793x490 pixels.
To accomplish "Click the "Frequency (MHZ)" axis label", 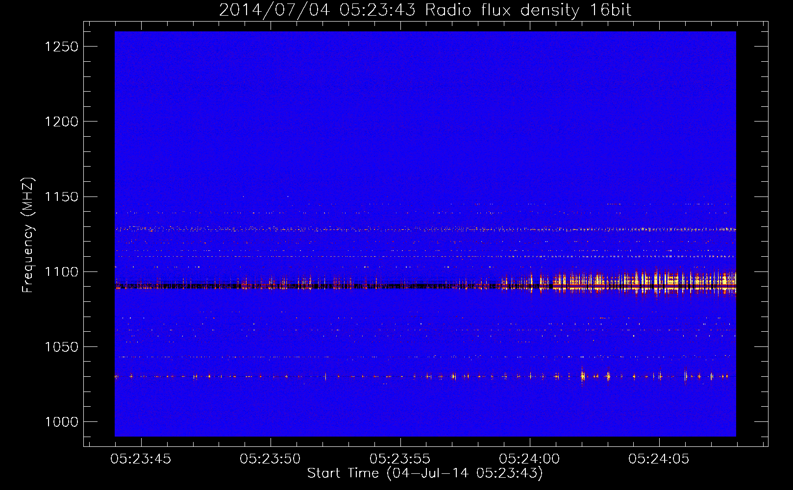I will (28, 235).
